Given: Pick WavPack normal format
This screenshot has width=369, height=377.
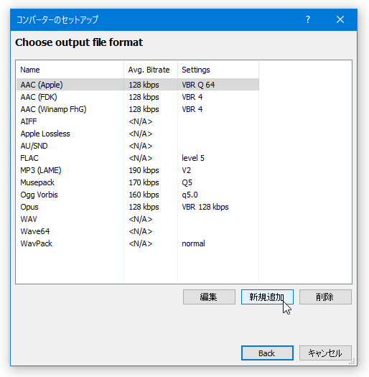Looking at the screenshot, I should click(138, 243).
